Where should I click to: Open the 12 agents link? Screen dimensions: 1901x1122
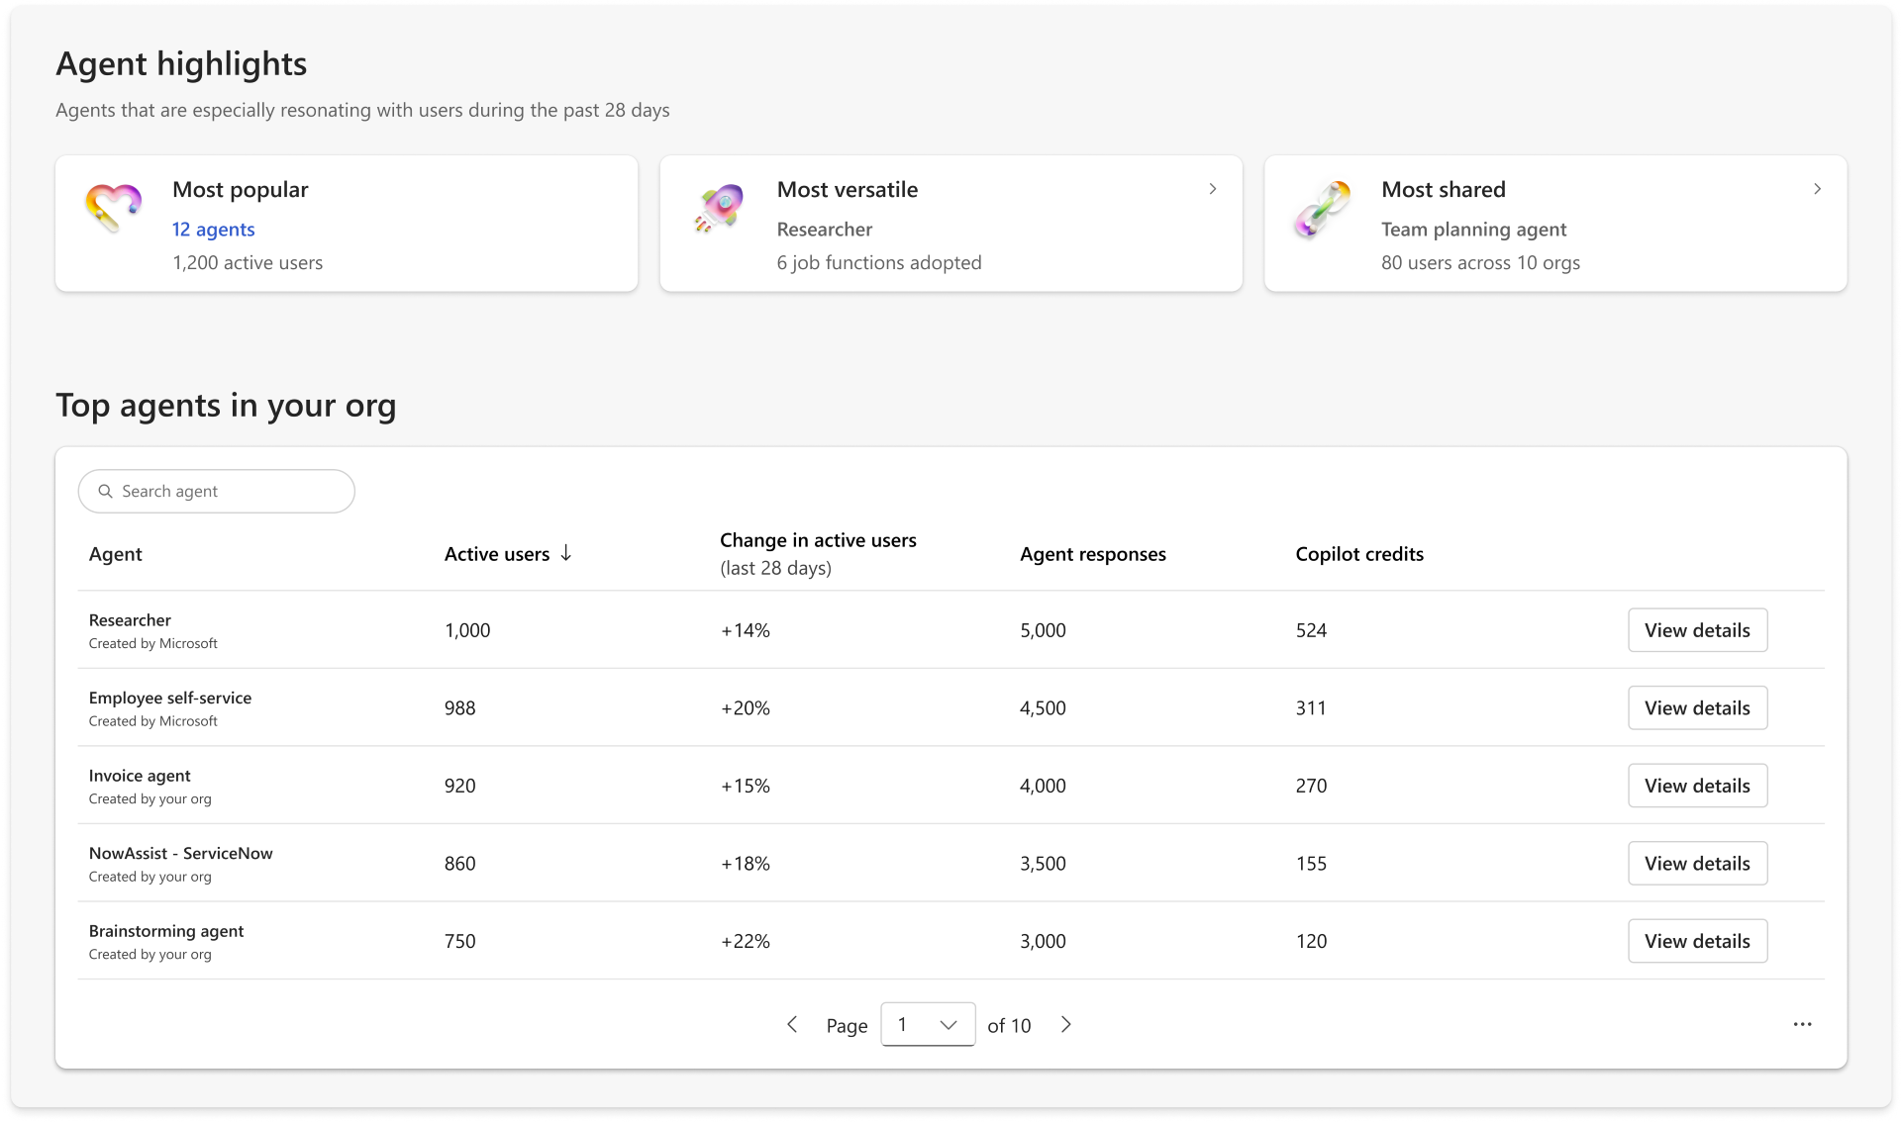click(x=213, y=230)
